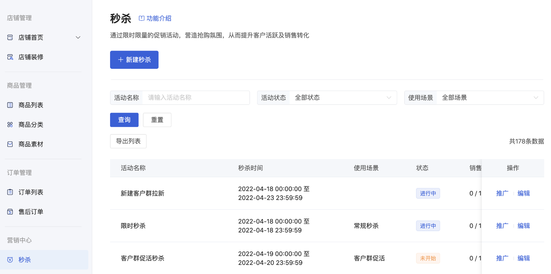
Task: Click 未开始 status tag
Action: click(x=428, y=258)
